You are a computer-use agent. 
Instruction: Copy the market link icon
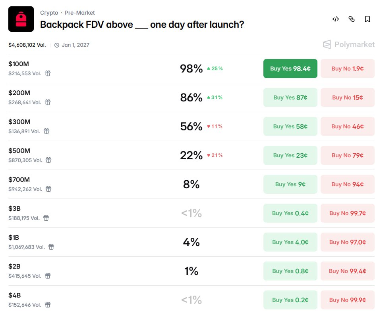[x=352, y=19]
